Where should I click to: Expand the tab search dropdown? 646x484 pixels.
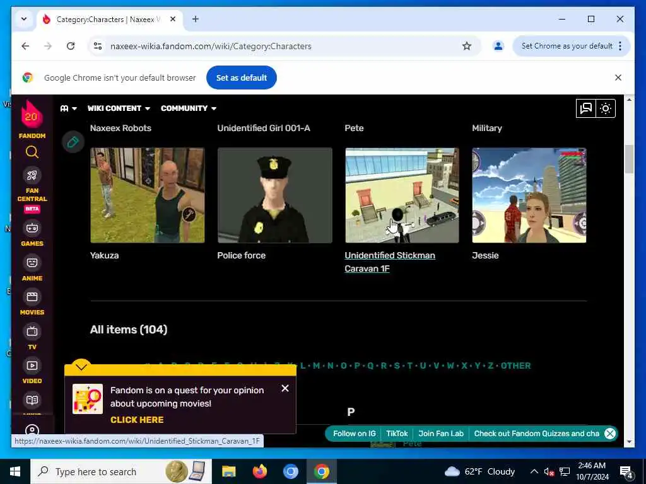coord(24,19)
